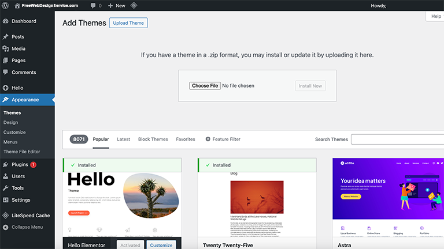Screen dimensions: 444x249
Task: Click the Feature Filter gear icon
Action: coord(208,139)
